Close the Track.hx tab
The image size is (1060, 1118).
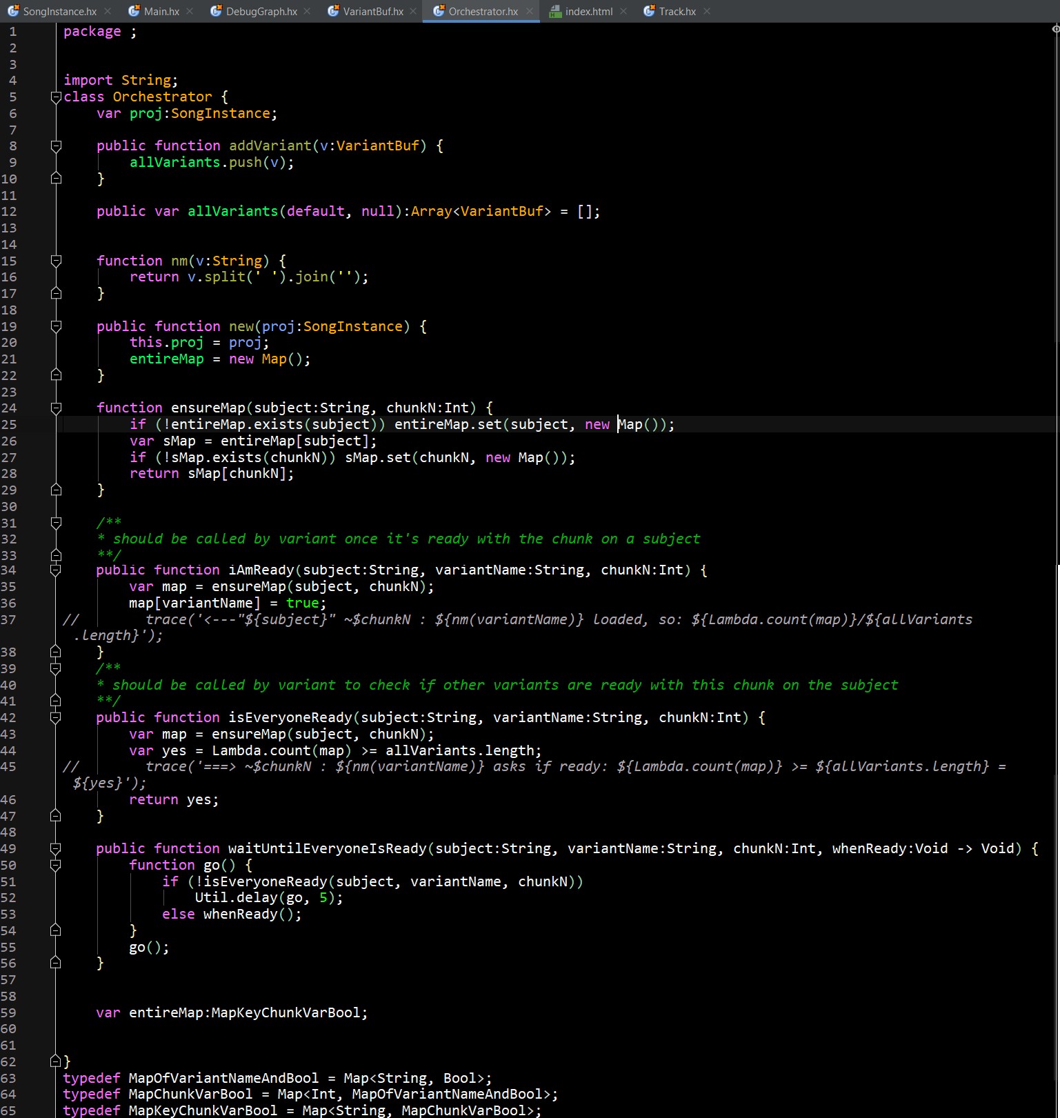coord(708,11)
